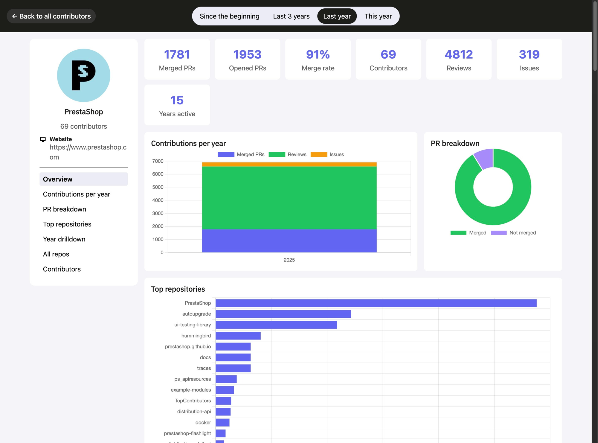This screenshot has width=598, height=443.
Task: Click the 69 Contributors stat card
Action: coord(388,59)
